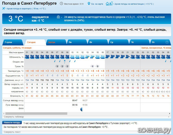The height and width of the screenshot is (135, 173).
Task: Click the heading Завтра, воскресенье, 15 января
Action: point(156,48)
